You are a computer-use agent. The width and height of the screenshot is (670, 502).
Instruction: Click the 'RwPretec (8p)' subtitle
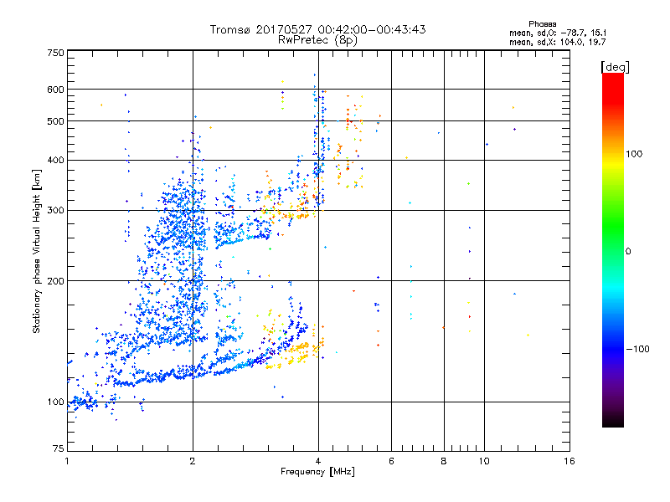[x=317, y=40]
